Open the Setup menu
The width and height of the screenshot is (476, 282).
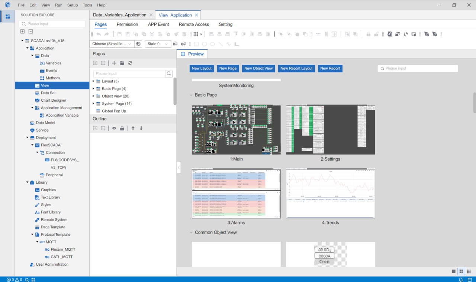coord(73,5)
